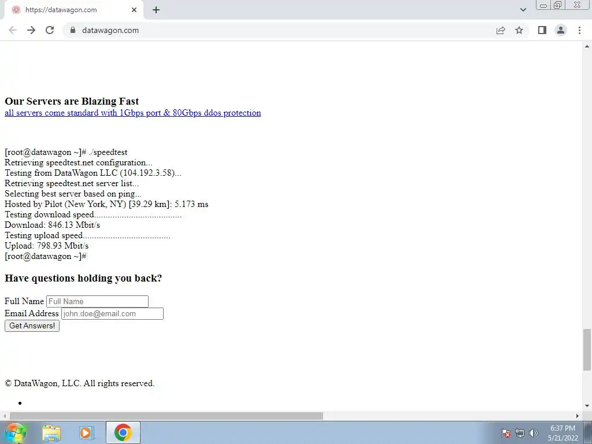
Task: Select the Chrome taskbar icon
Action: pos(123,432)
